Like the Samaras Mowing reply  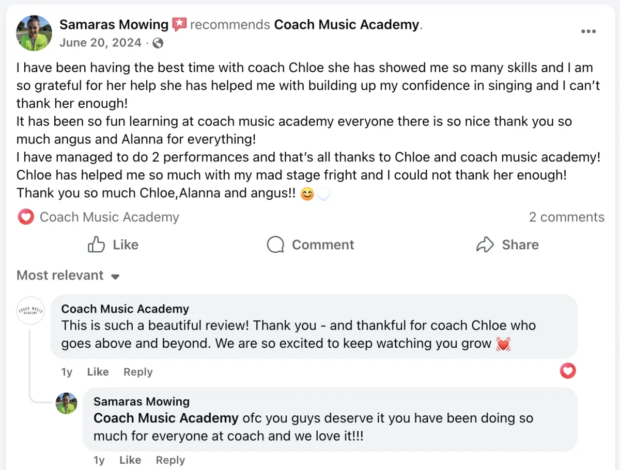(x=130, y=460)
